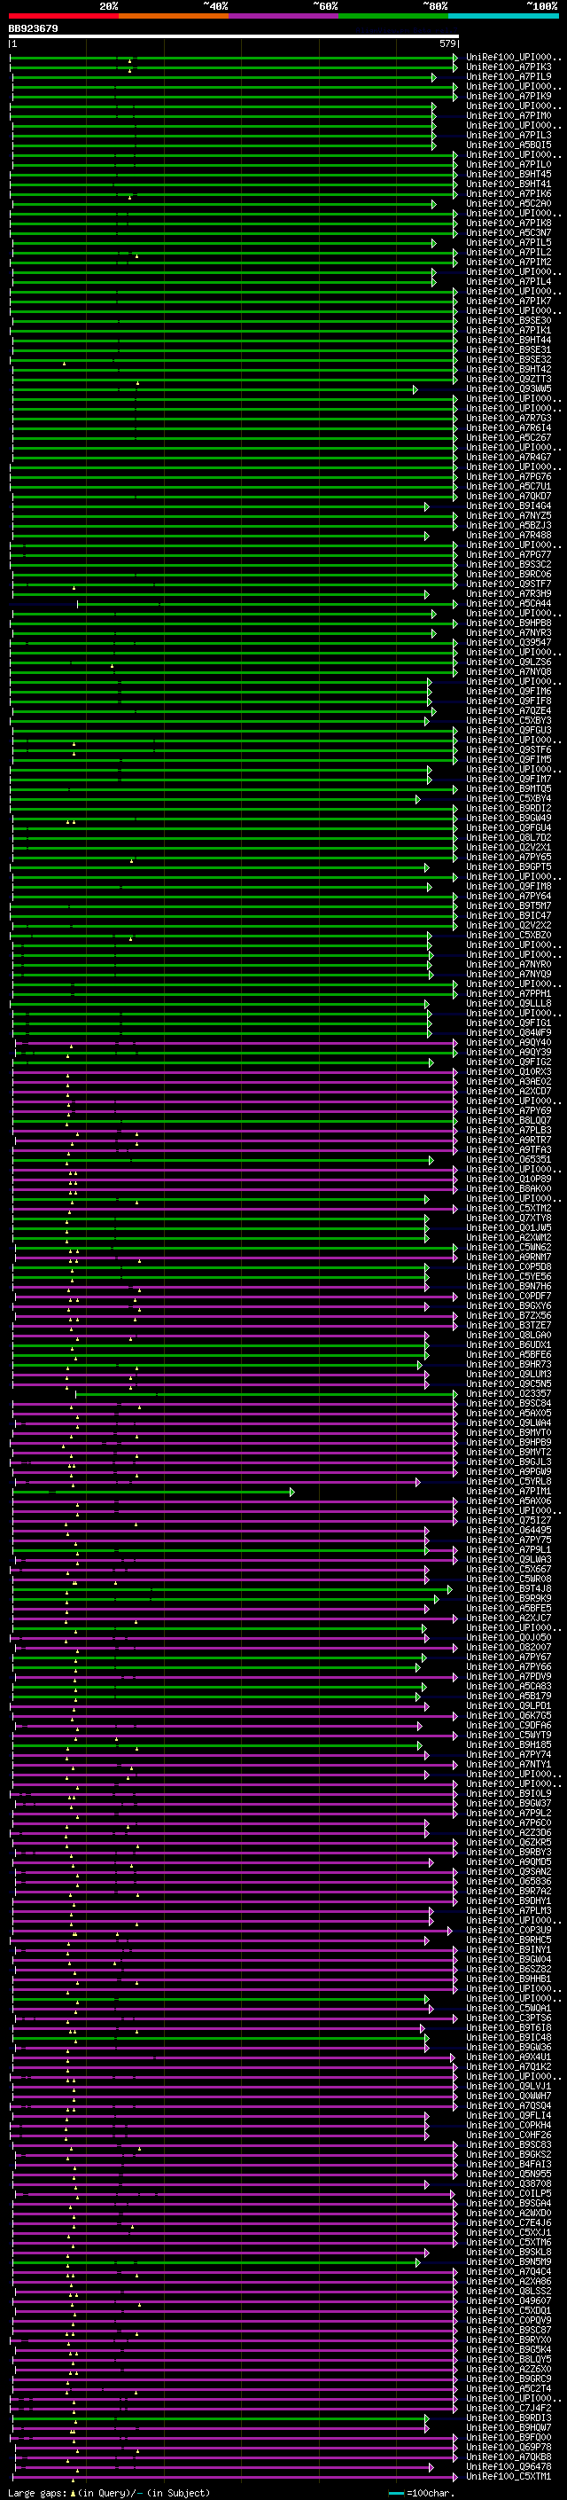The height and width of the screenshot is (2500, 567).
Task: Select the UniRef100_Q84WF9 label
Action: 509,1032
